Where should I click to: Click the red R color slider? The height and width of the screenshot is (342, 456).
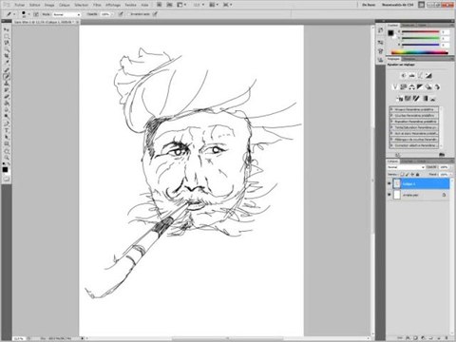pos(421,32)
